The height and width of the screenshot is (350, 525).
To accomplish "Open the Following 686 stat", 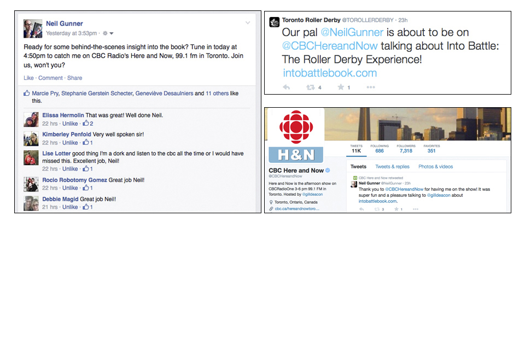I will pyautogui.click(x=380, y=149).
